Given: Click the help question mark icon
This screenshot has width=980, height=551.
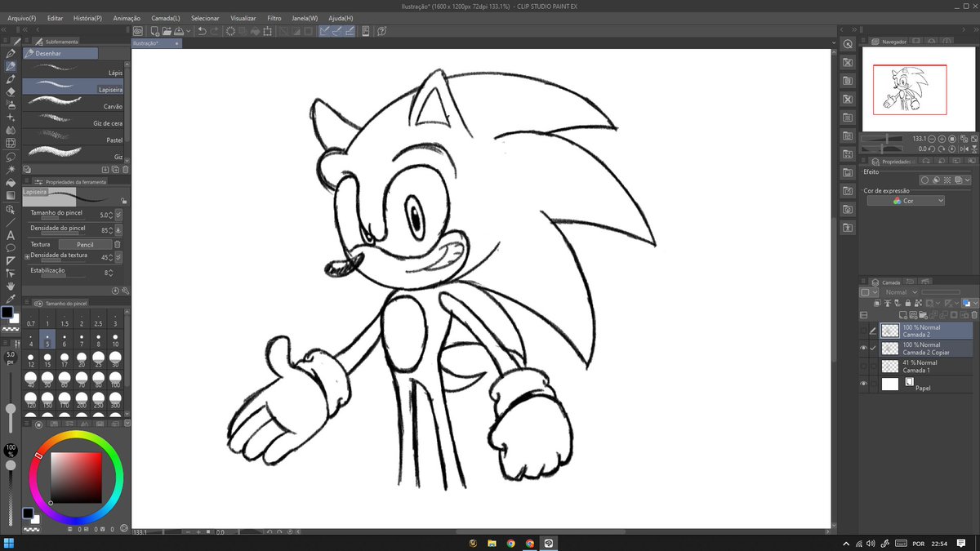Looking at the screenshot, I should click(x=381, y=31).
